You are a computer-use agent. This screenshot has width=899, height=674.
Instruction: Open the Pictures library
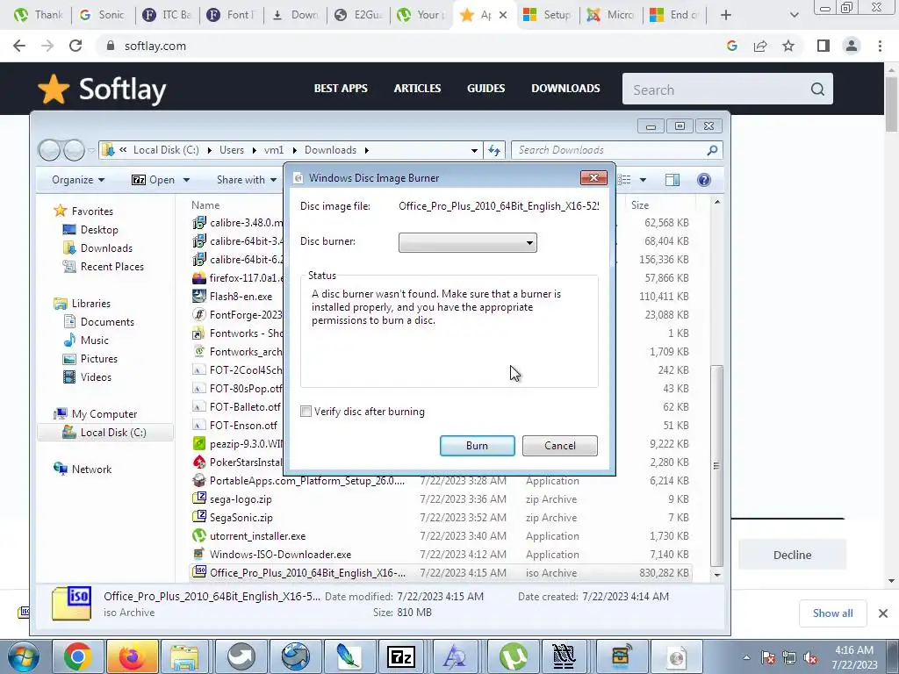tap(98, 359)
